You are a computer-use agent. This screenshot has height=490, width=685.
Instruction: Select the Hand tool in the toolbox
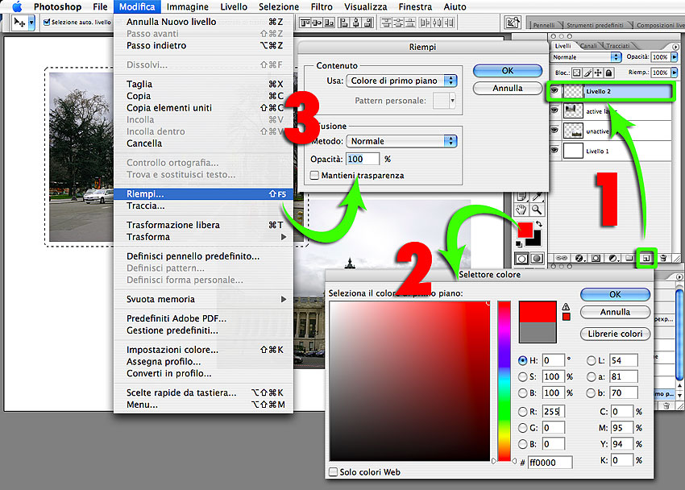tap(521, 210)
